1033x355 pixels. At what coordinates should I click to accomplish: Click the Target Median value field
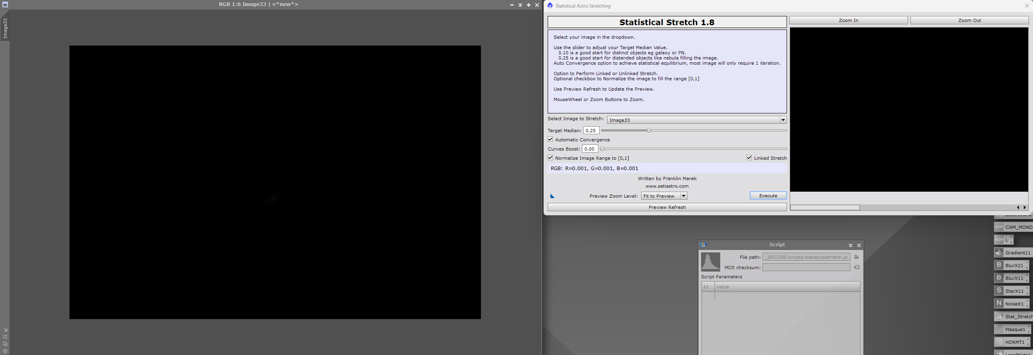591,130
